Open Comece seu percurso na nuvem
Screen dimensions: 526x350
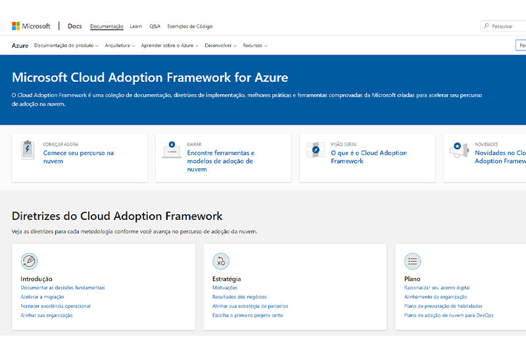tap(78, 157)
